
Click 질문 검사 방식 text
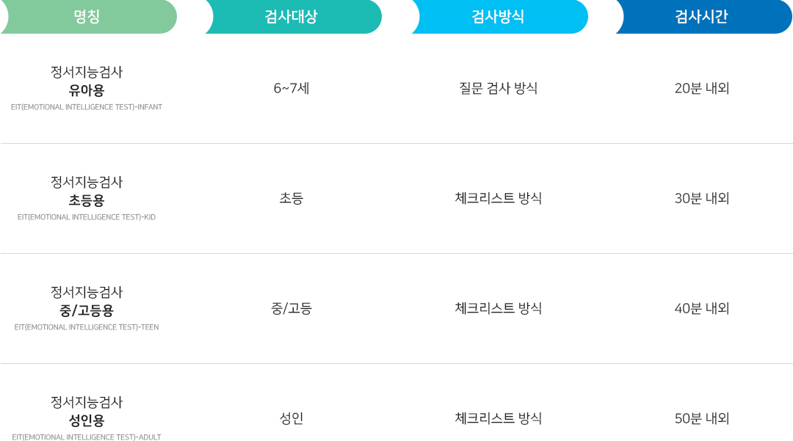498,88
